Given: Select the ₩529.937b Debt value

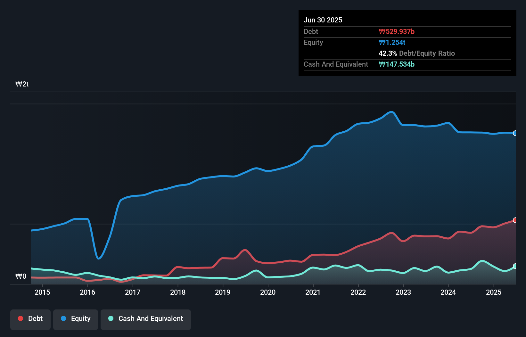Looking at the screenshot, I should click(x=397, y=31).
